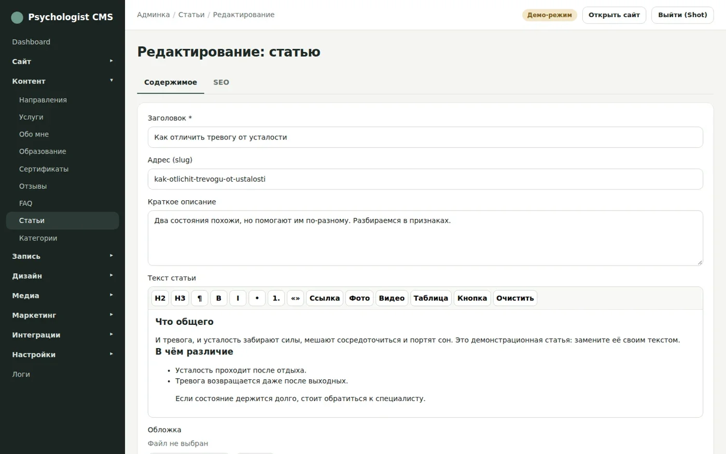Open Отзывы in the sidebar

(x=62, y=186)
